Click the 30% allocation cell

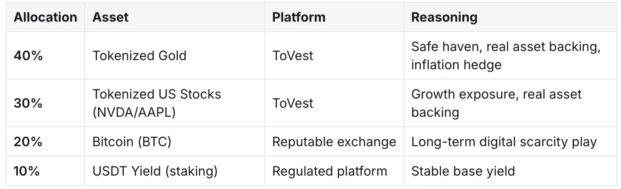pyautogui.click(x=45, y=103)
